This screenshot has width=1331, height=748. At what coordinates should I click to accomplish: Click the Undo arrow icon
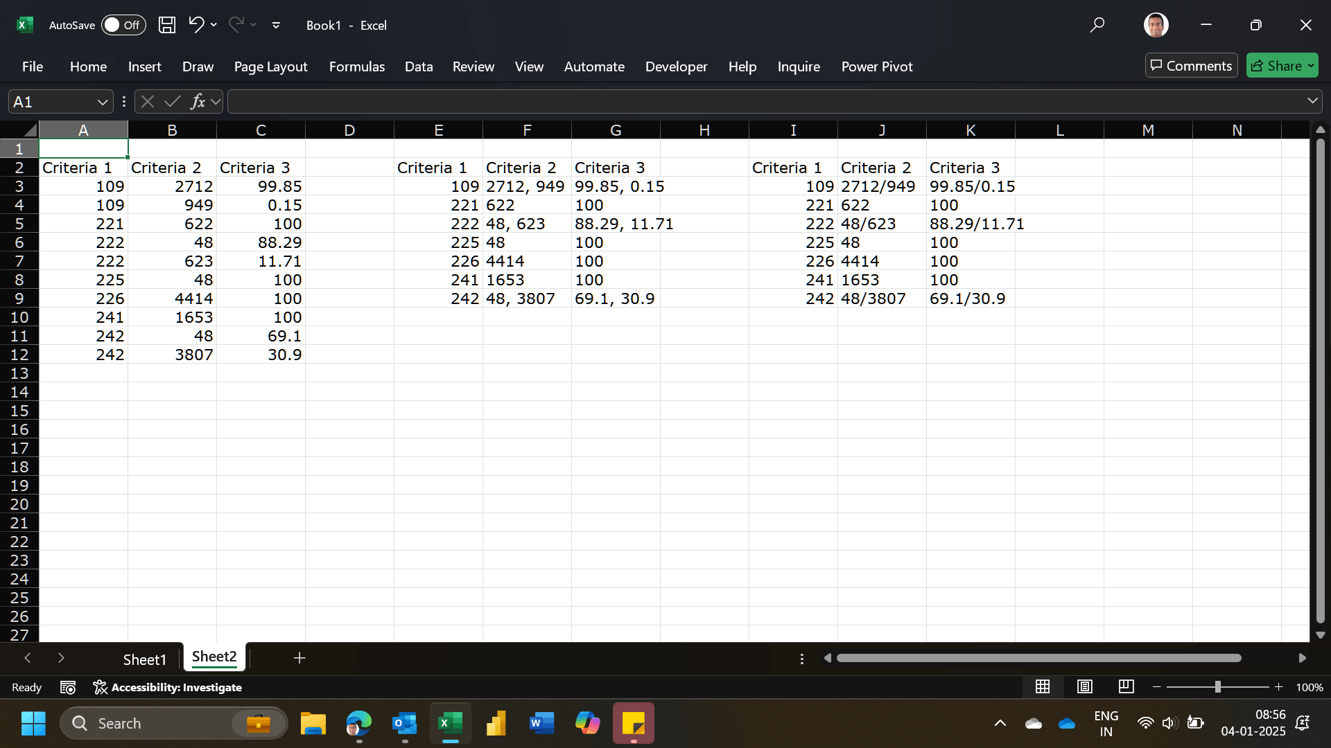(x=196, y=25)
